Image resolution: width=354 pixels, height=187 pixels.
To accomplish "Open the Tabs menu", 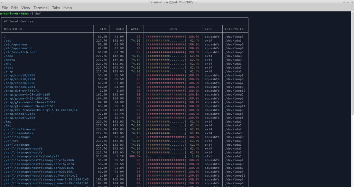I will pyautogui.click(x=56, y=8).
